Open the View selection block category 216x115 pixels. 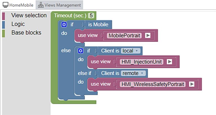(x=29, y=15)
